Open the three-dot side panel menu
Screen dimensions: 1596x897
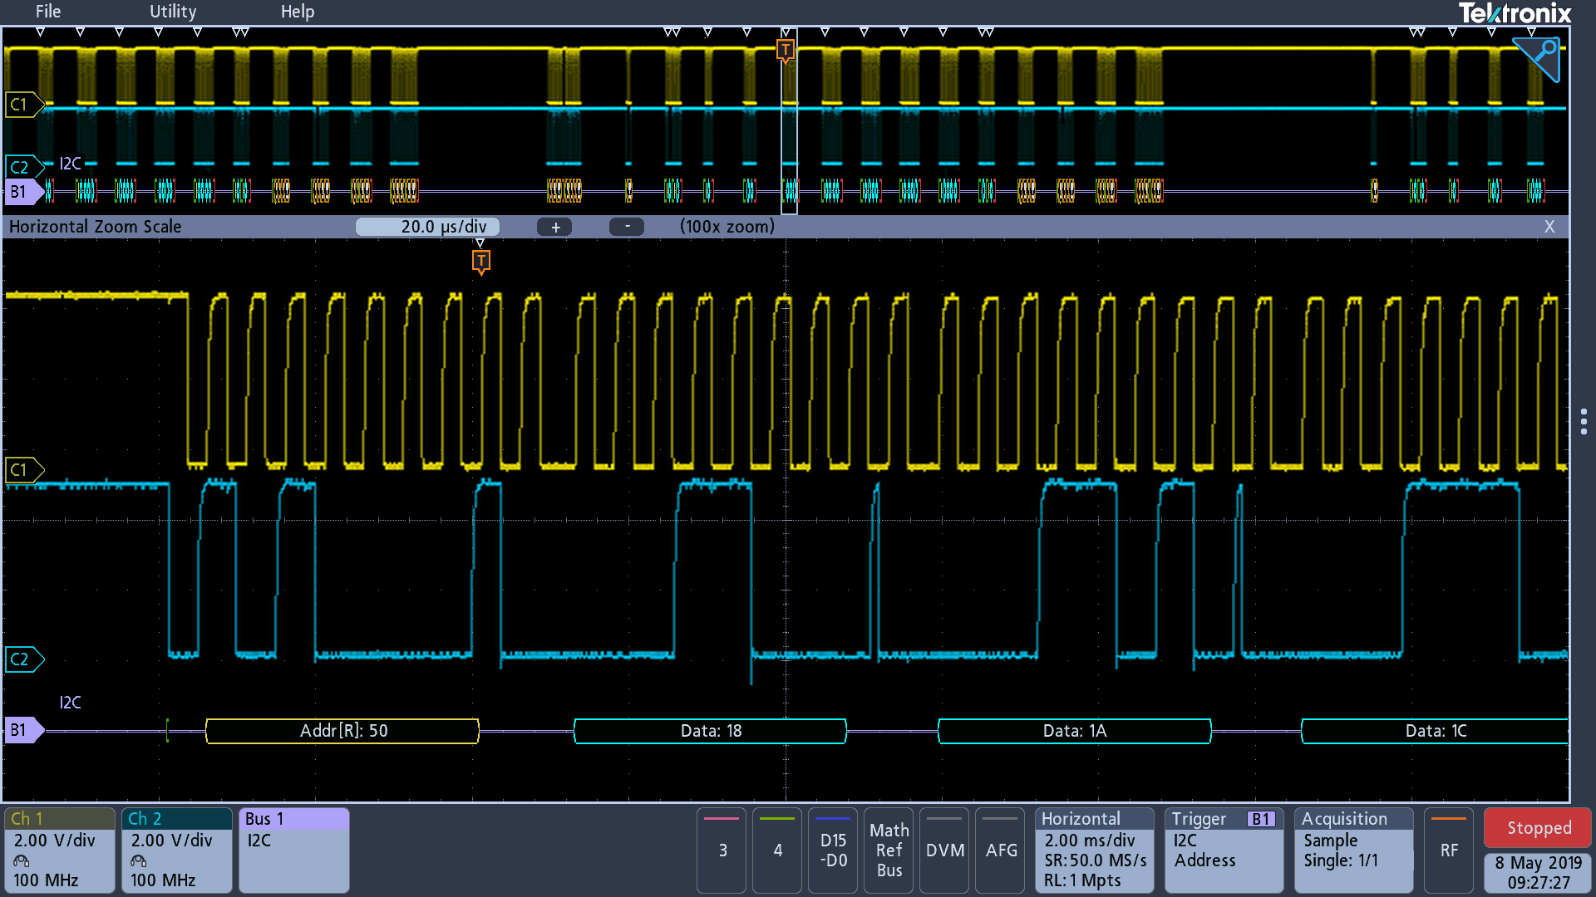point(1583,421)
